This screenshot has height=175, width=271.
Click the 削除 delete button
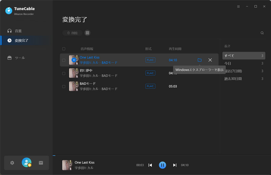click(x=72, y=33)
